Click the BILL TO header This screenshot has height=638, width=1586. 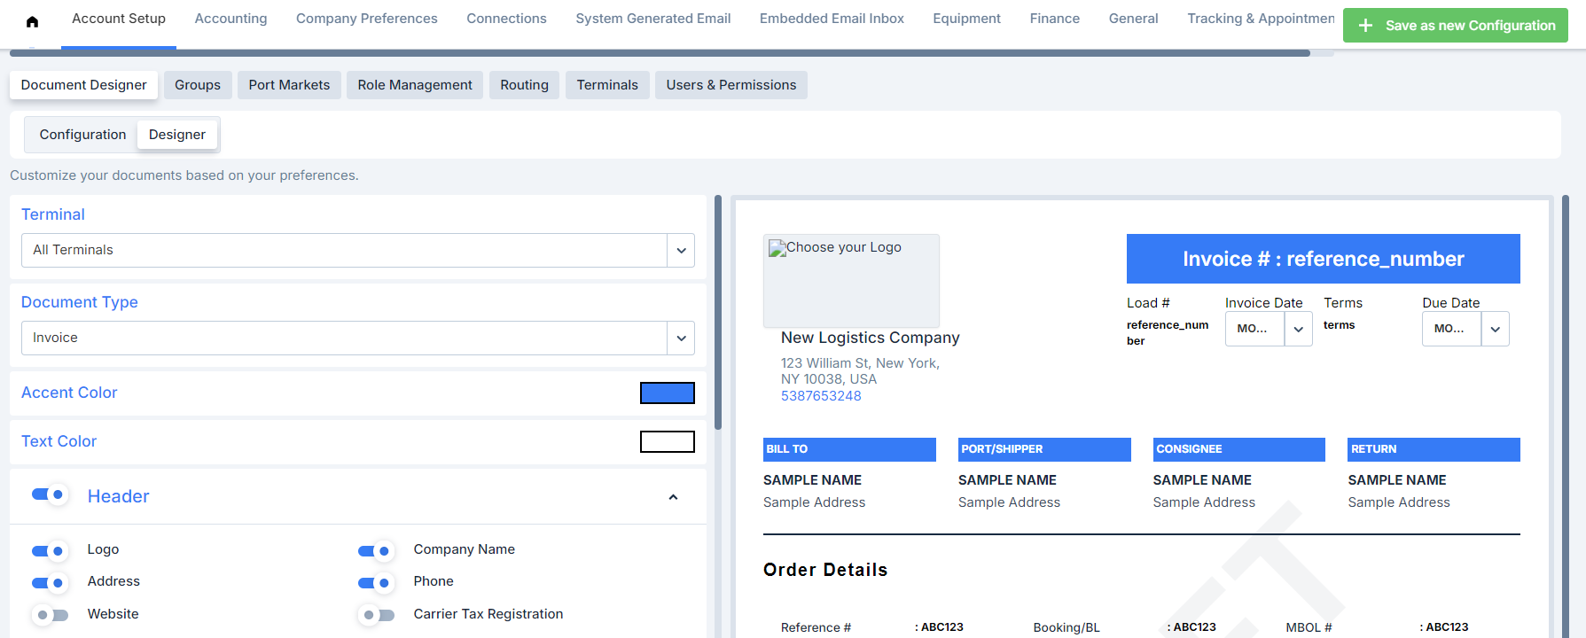click(849, 449)
